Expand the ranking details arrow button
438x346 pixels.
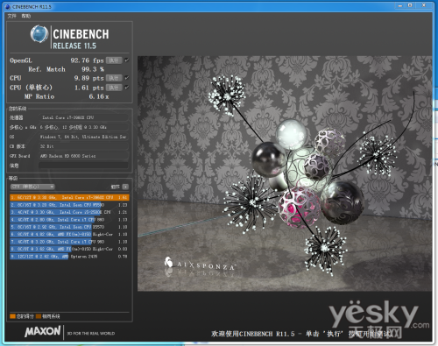[x=125, y=187]
